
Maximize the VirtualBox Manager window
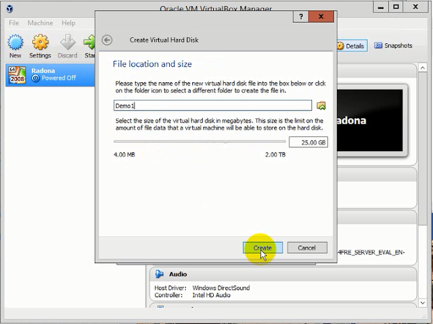point(396,7)
